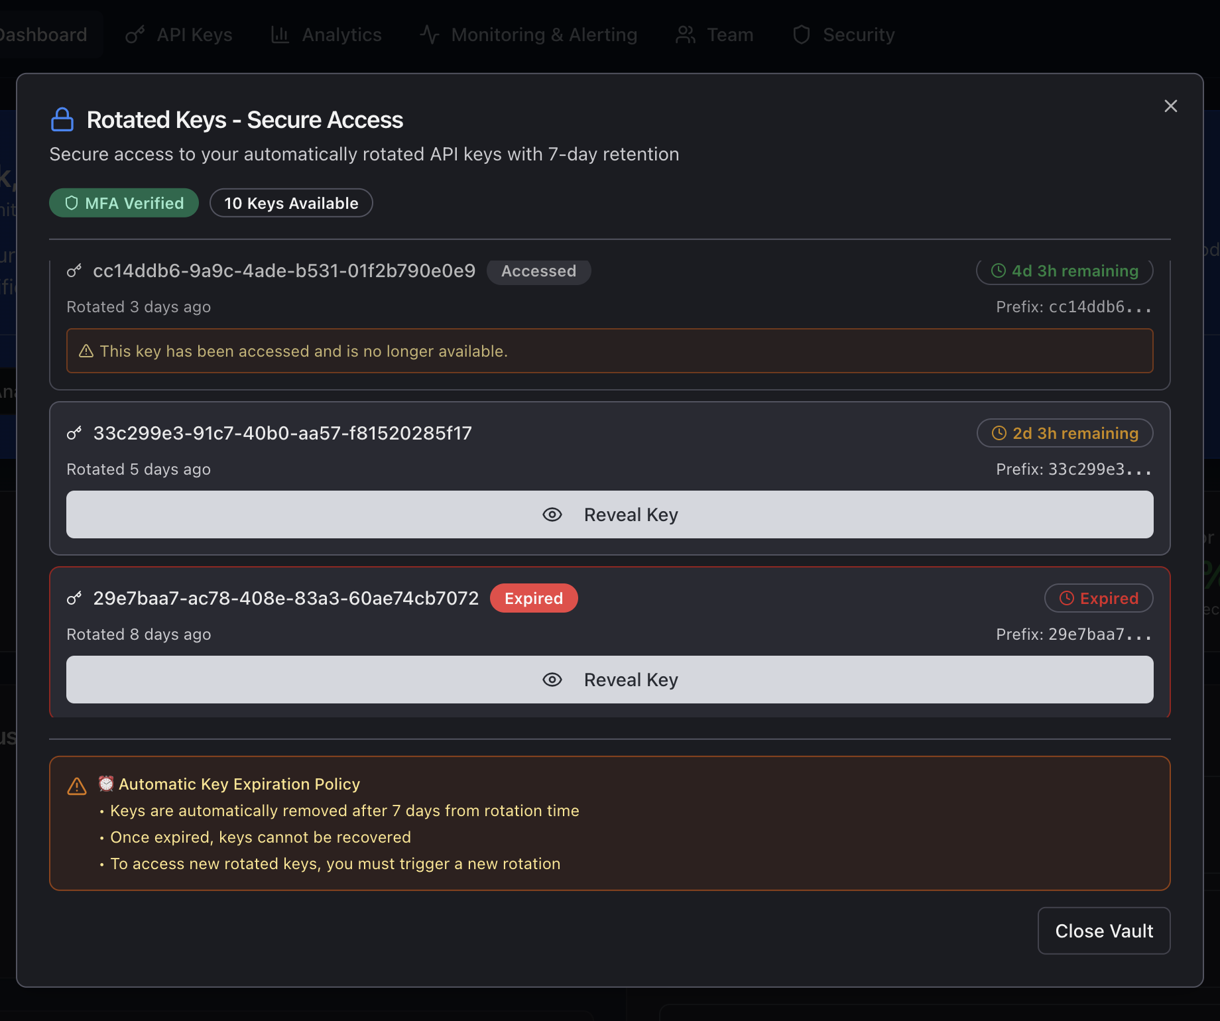Select the Analytics bar chart icon
The image size is (1220, 1021).
click(x=279, y=34)
